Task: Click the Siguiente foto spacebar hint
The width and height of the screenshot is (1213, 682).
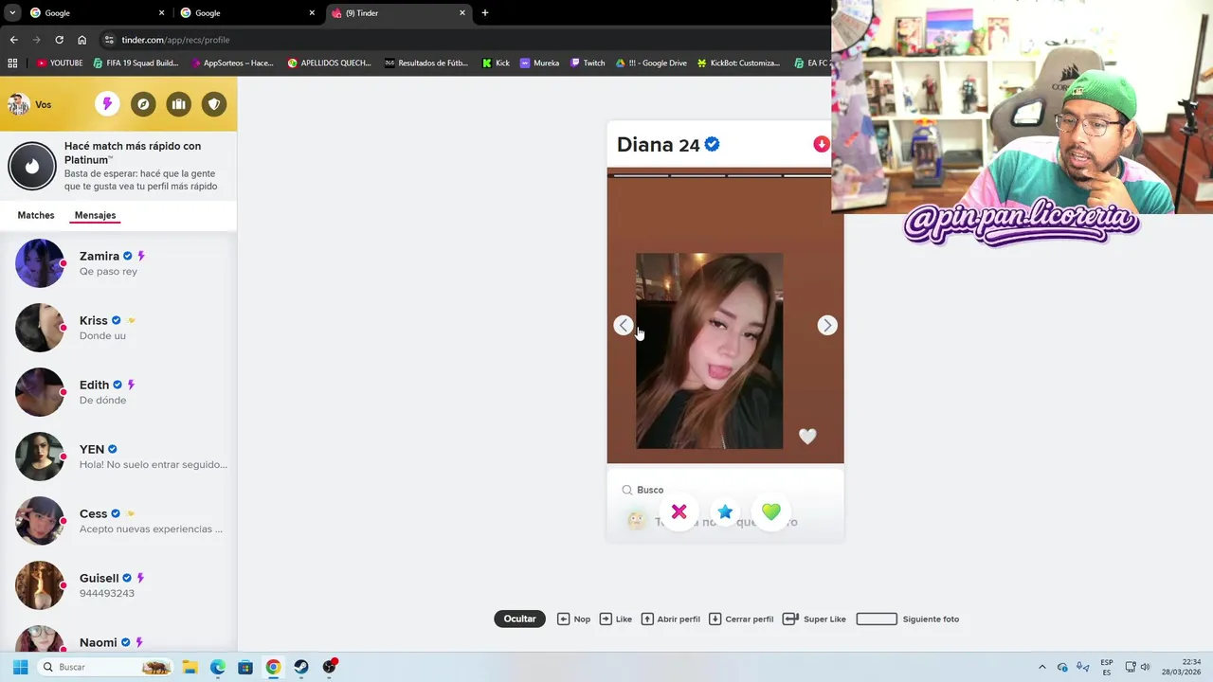Action: 908,619
